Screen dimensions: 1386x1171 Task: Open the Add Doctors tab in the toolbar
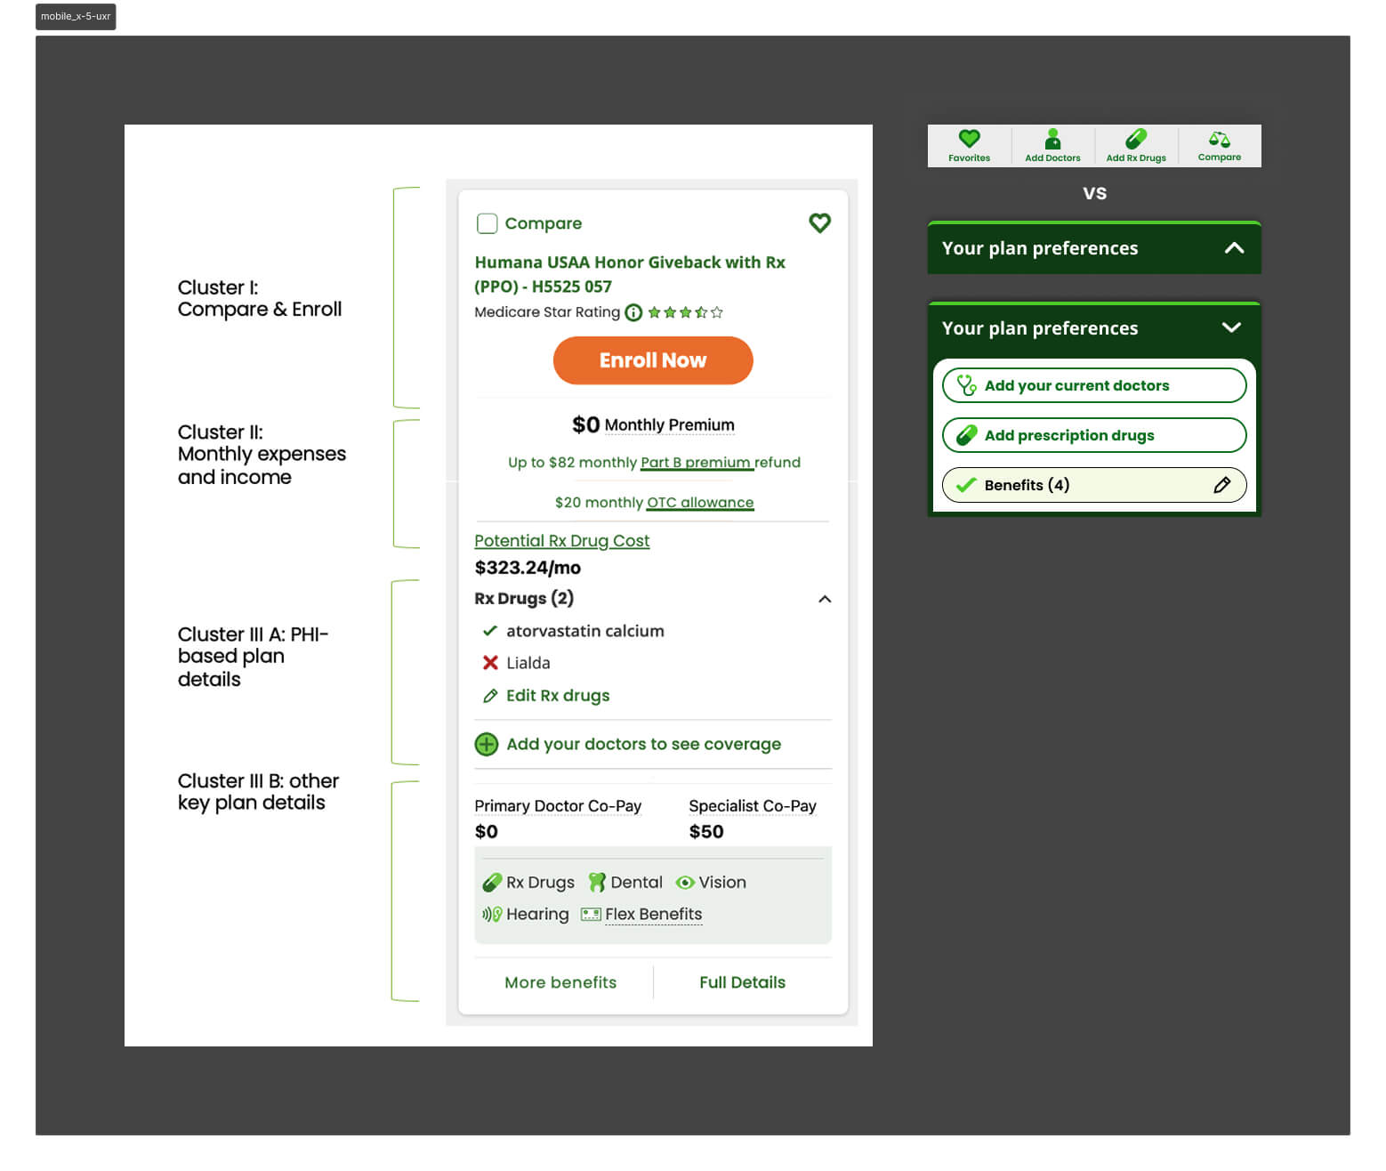1052,146
